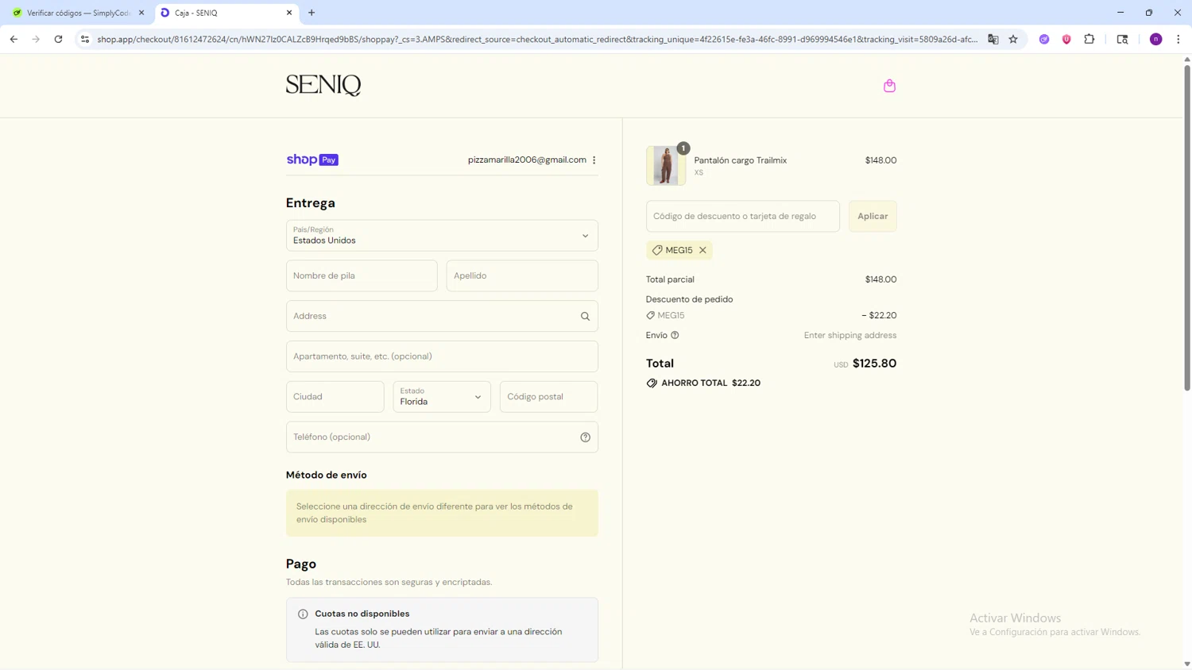Open the phone field help icon
This screenshot has width=1192, height=670.
pyautogui.click(x=585, y=437)
